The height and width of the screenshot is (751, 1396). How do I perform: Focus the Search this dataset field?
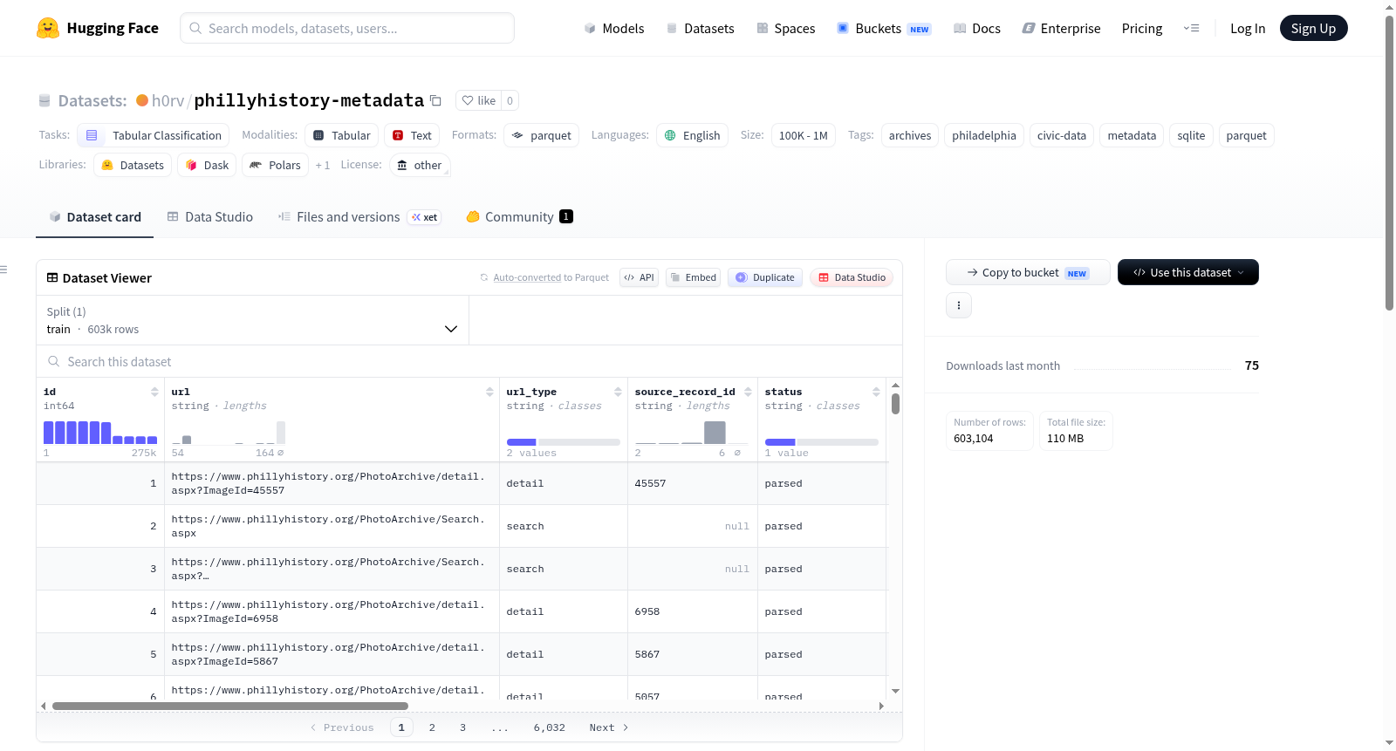(469, 361)
